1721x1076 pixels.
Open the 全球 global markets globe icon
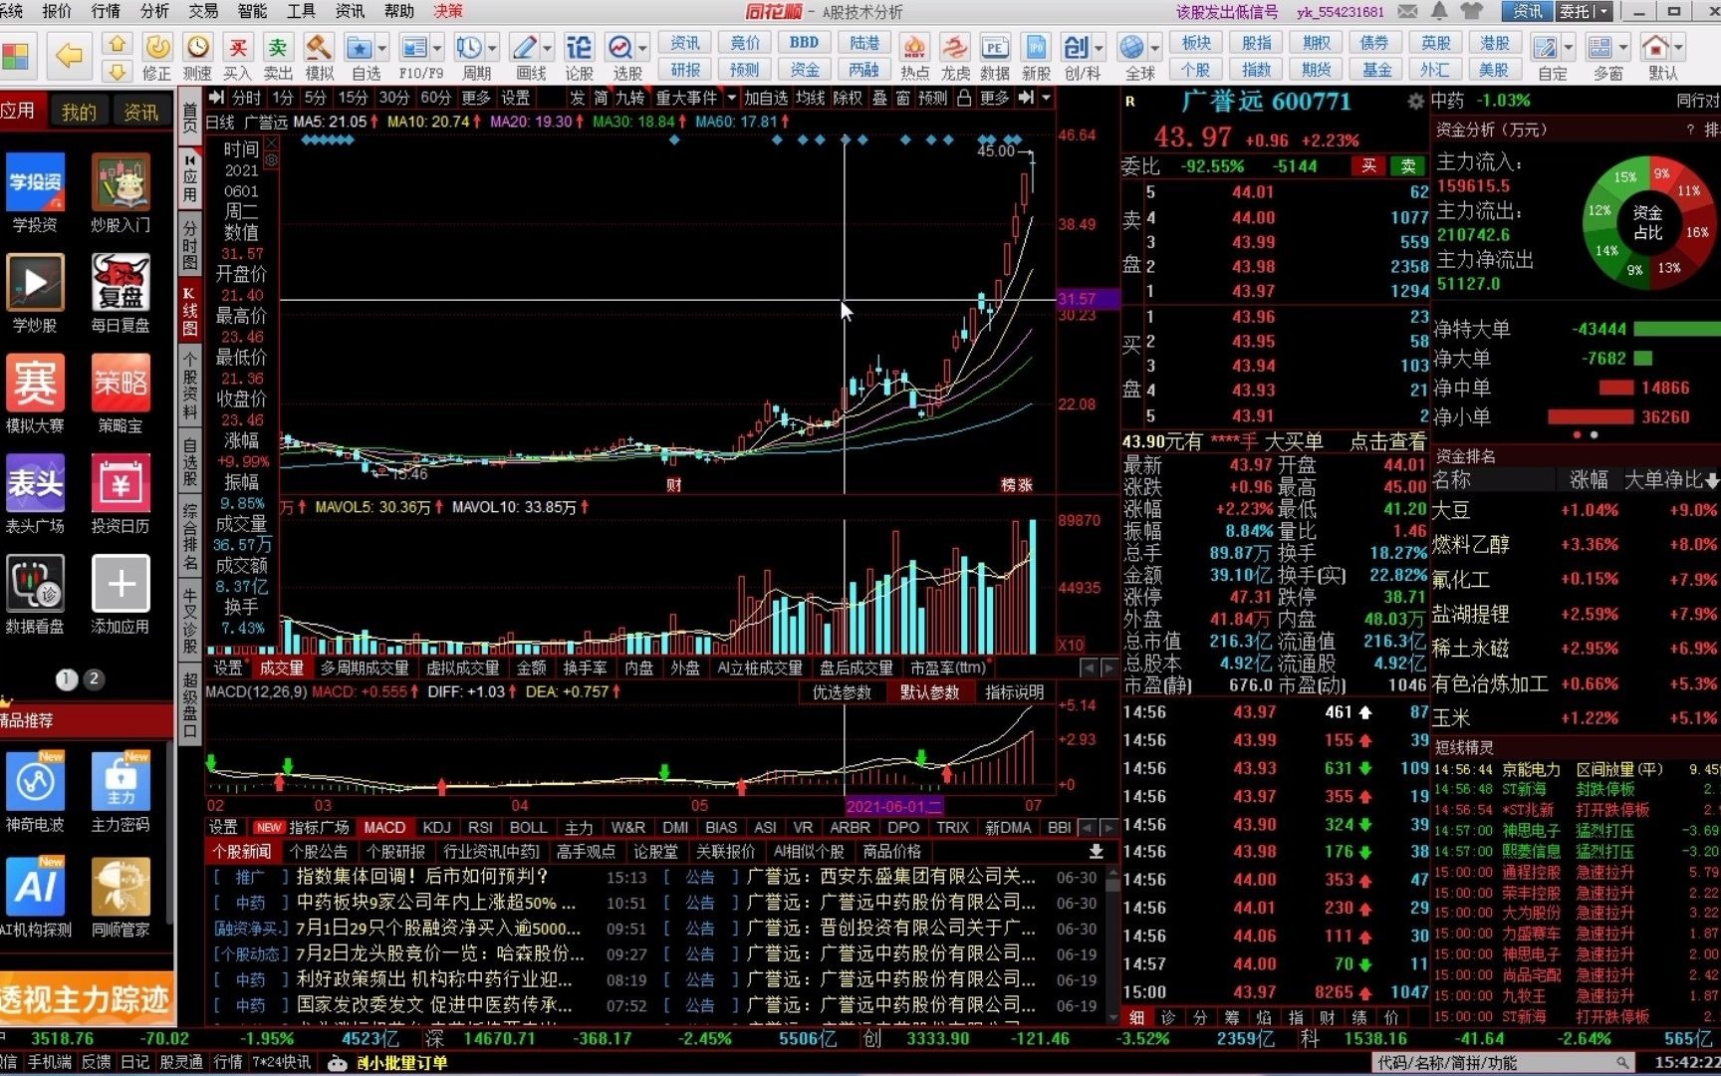click(x=1131, y=48)
